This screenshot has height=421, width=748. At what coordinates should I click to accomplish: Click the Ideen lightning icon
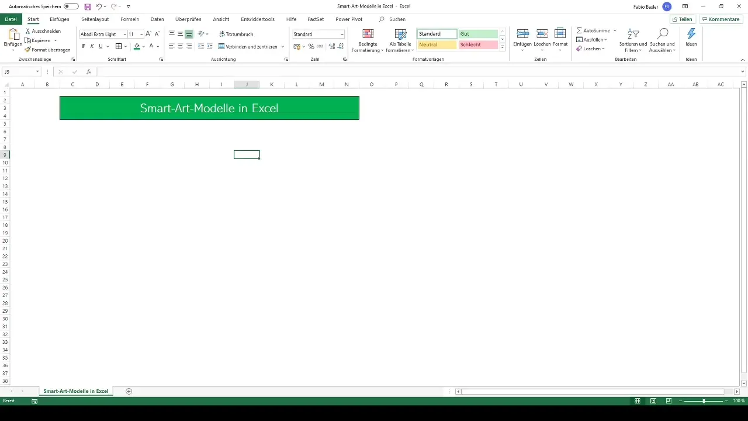691,34
